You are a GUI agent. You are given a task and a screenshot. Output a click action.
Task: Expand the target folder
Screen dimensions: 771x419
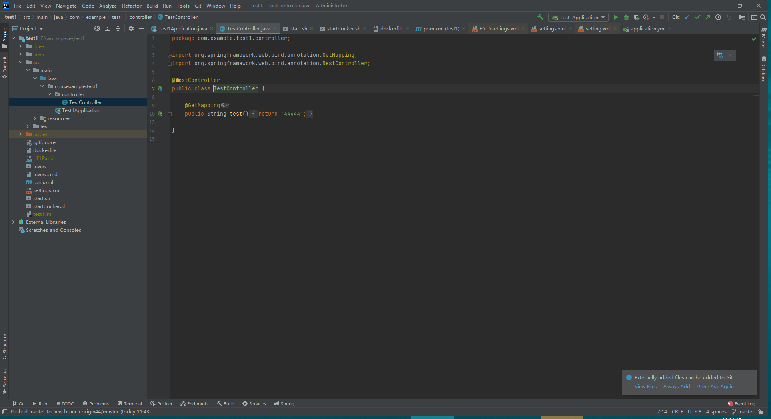21,134
